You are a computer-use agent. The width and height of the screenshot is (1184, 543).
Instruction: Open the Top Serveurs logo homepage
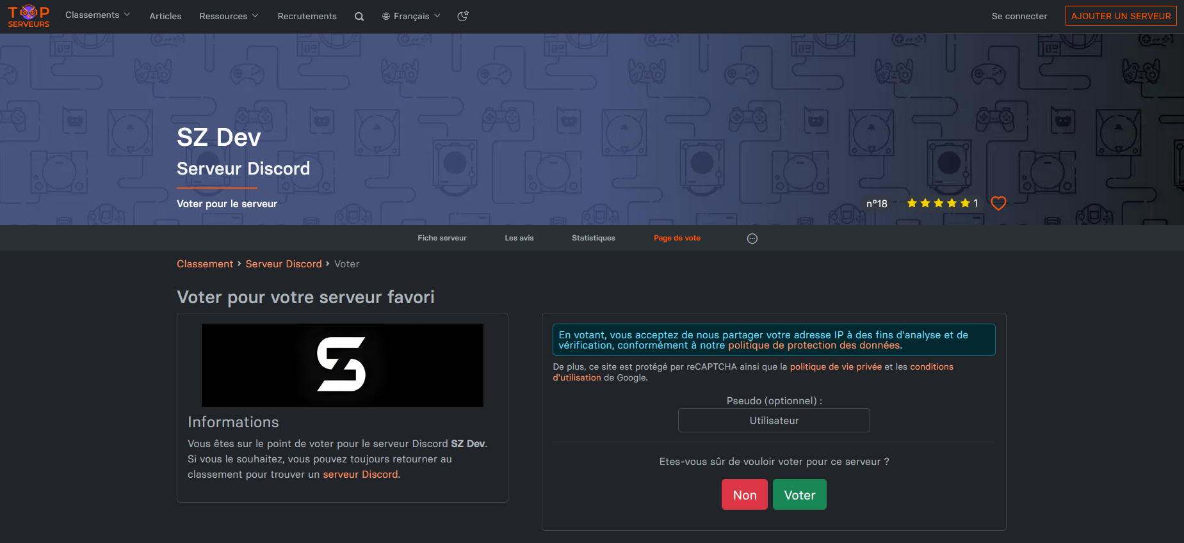[x=28, y=16]
